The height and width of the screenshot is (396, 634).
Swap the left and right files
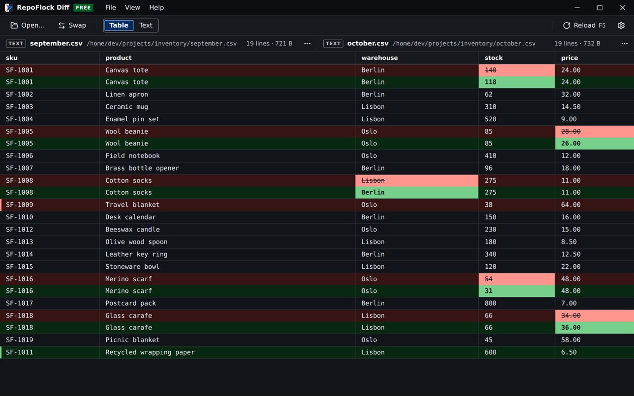(x=72, y=25)
